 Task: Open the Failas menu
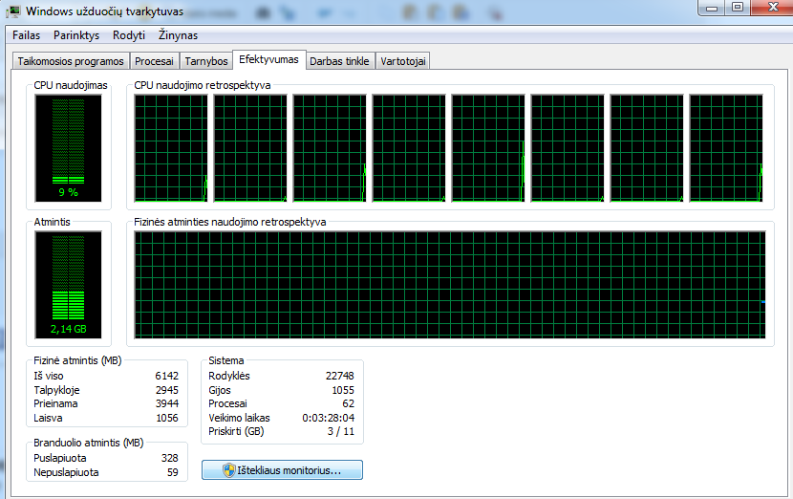pyautogui.click(x=27, y=35)
